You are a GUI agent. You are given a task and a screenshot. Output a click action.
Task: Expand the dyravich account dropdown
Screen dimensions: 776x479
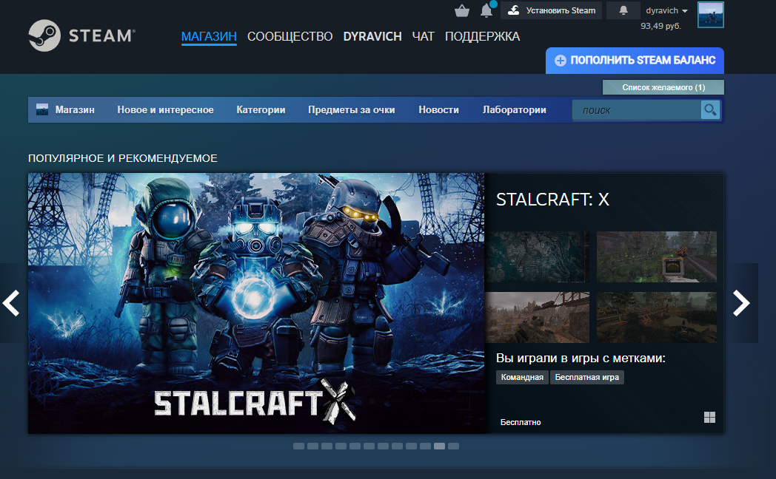click(x=666, y=10)
